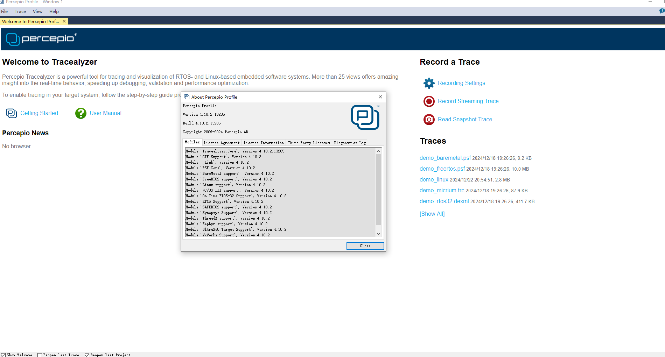Click the [Show All] traces link
Screen dimensions: 665x357
click(x=432, y=214)
